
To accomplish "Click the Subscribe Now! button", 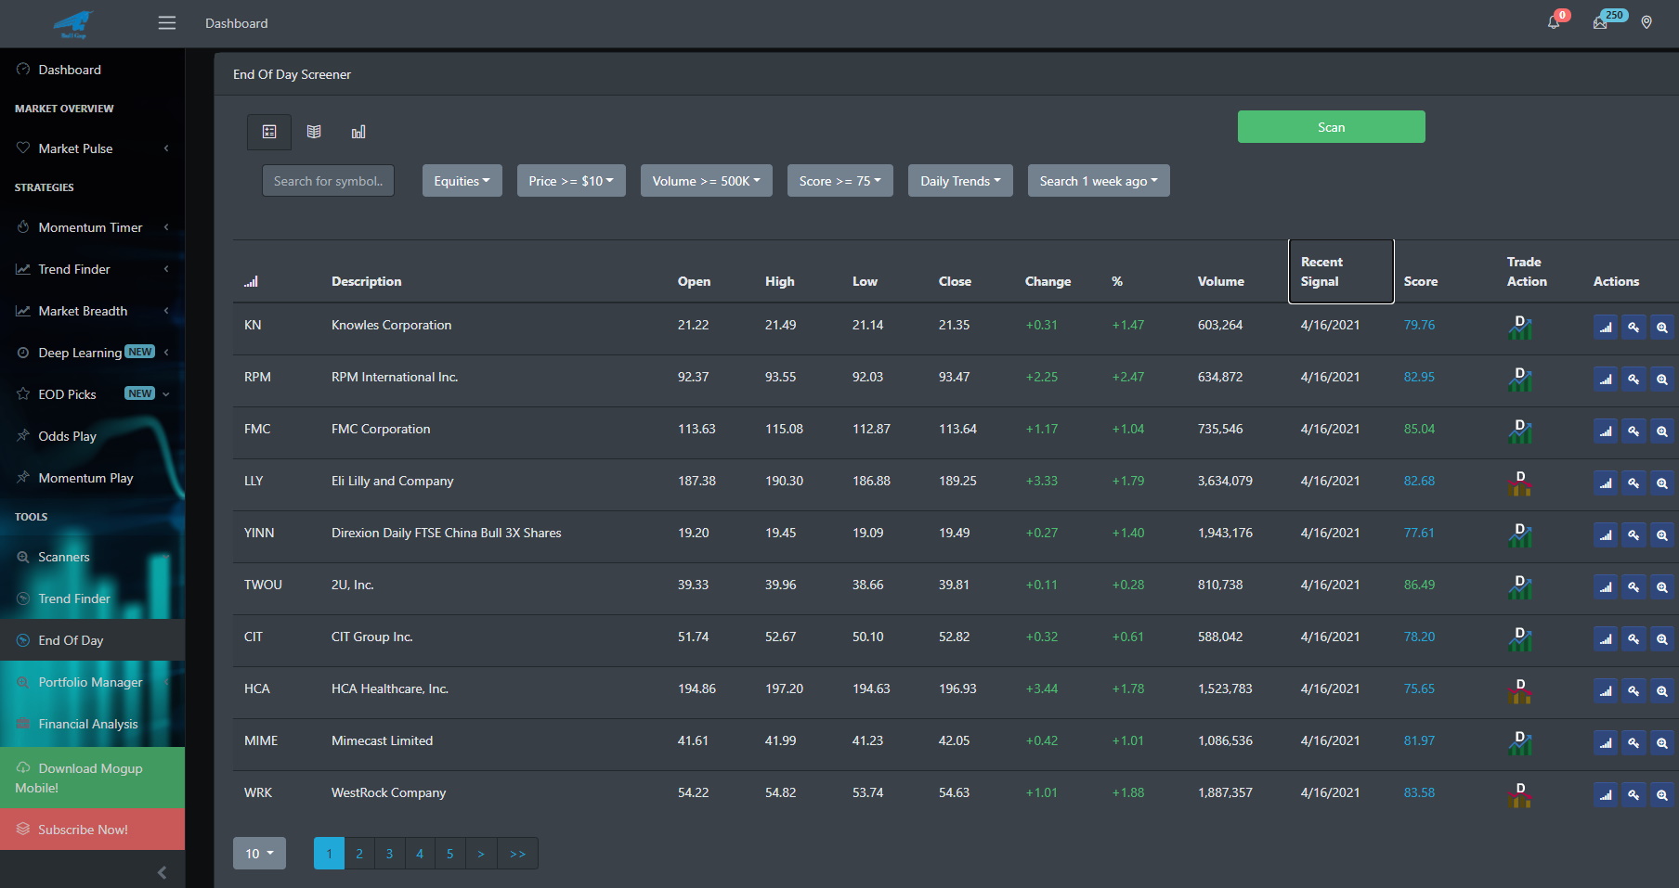I will (x=92, y=830).
